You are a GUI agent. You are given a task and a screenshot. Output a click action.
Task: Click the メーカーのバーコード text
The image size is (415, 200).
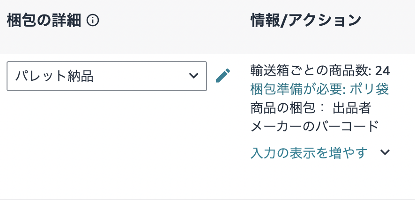(314, 126)
